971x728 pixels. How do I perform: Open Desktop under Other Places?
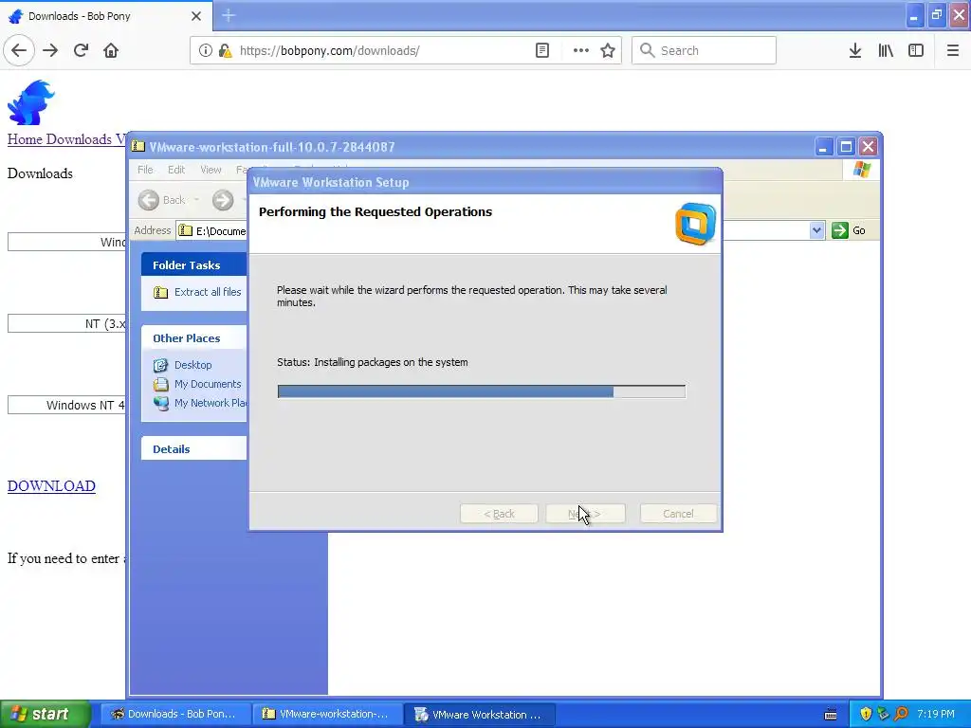192,365
